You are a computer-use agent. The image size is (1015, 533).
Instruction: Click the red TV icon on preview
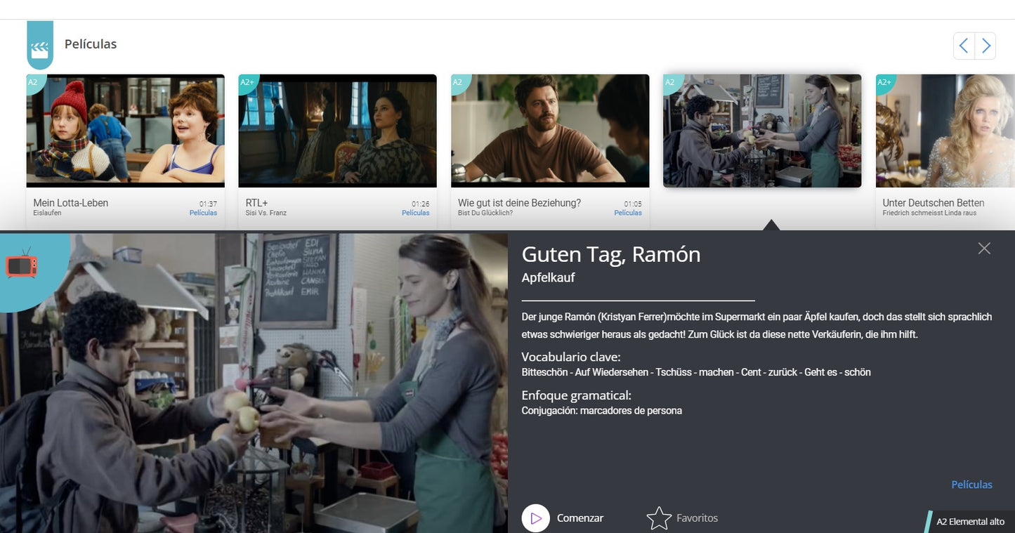(x=22, y=264)
